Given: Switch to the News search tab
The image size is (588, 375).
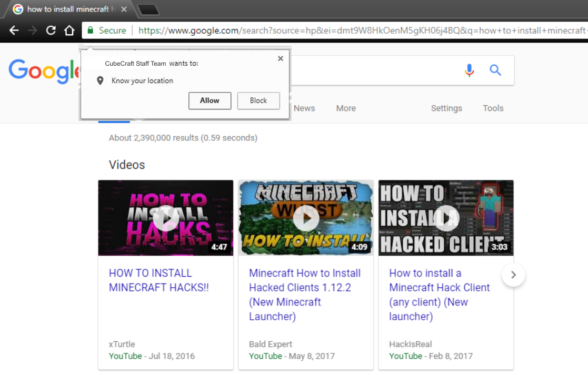Looking at the screenshot, I should click(304, 108).
